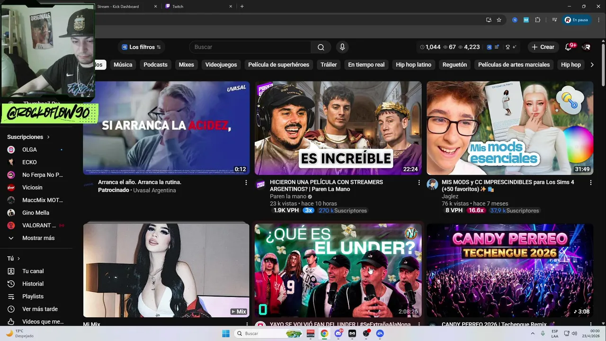
Task: Start voice search with the microphone icon
Action: point(342,47)
